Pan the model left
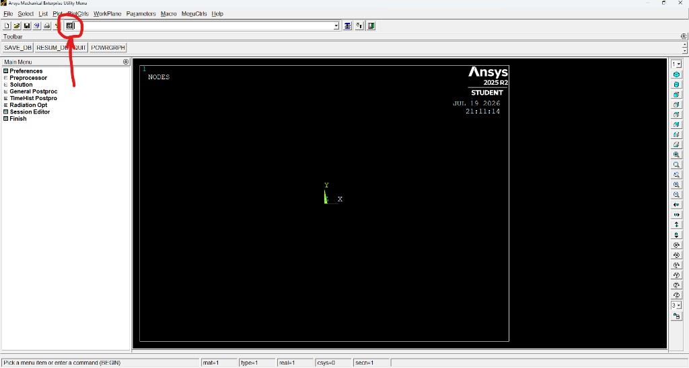The width and height of the screenshot is (689, 368). [676, 205]
